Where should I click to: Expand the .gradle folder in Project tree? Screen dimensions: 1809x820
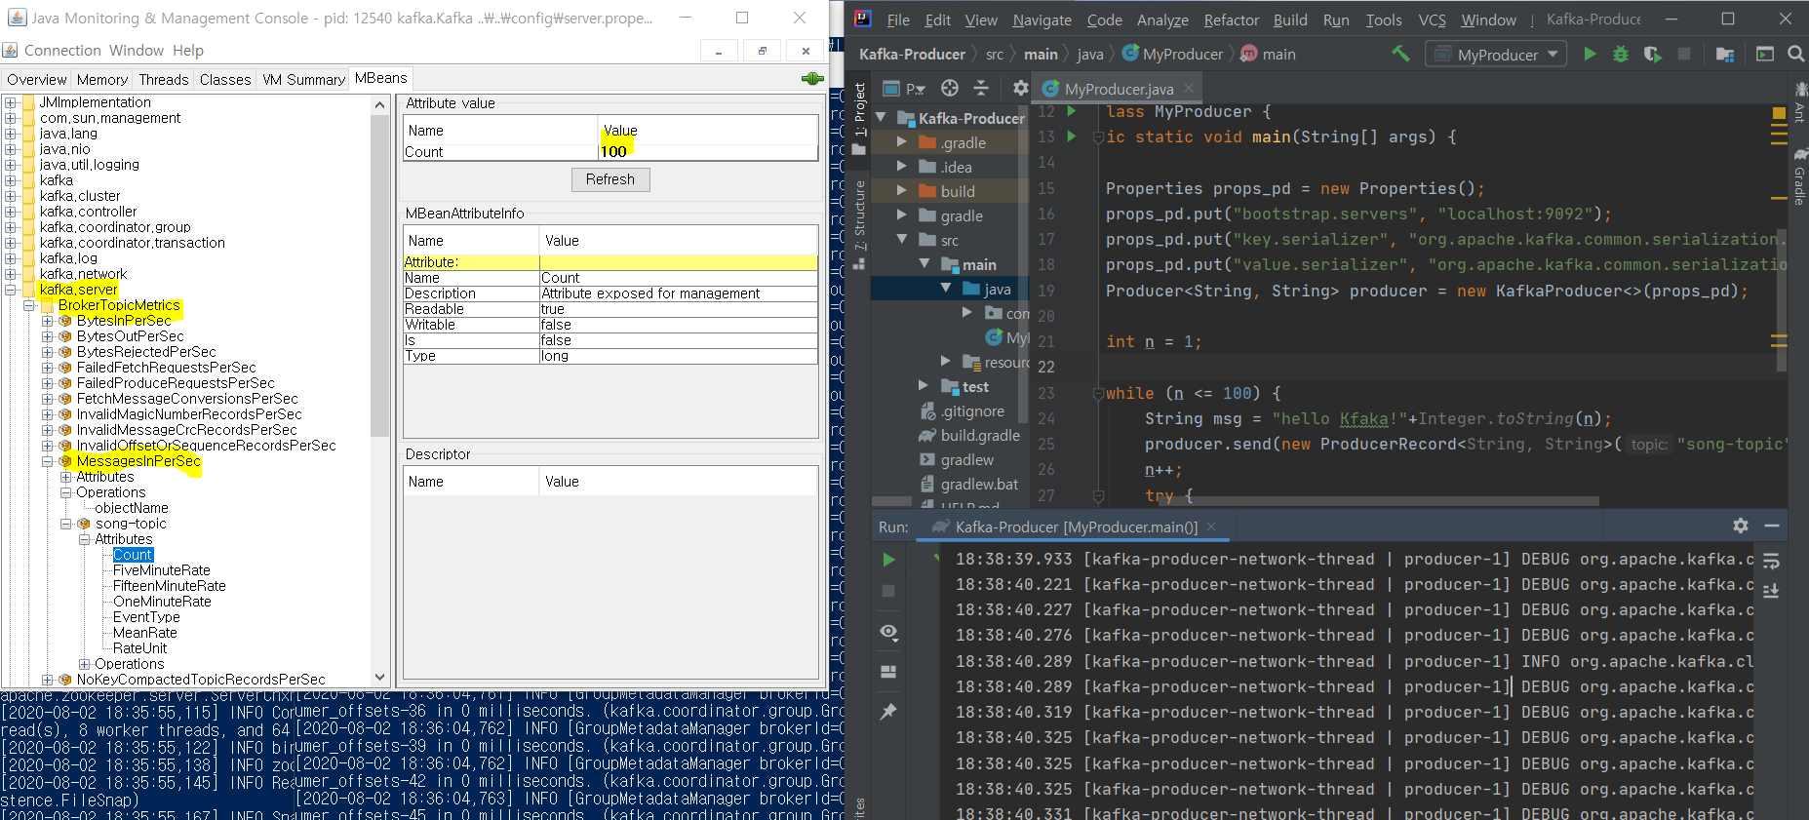(902, 142)
